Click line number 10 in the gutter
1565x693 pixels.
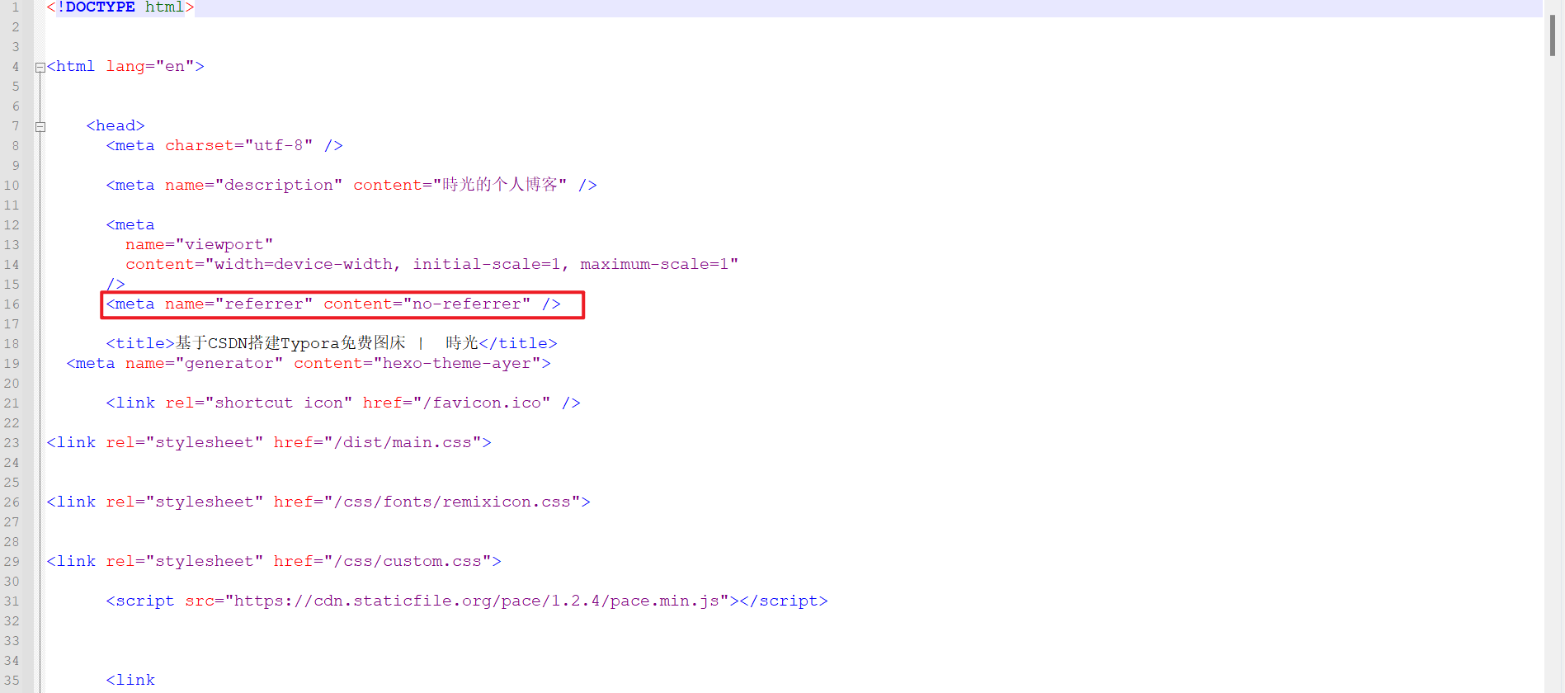tap(12, 186)
